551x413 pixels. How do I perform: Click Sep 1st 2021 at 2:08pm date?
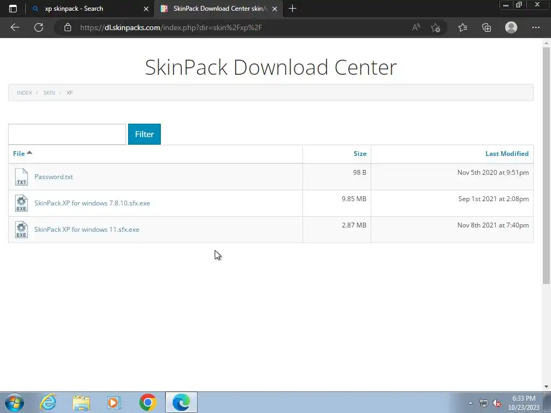[x=493, y=199]
